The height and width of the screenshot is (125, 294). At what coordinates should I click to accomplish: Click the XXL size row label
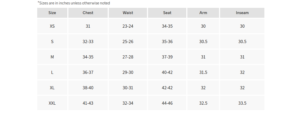tap(52, 103)
